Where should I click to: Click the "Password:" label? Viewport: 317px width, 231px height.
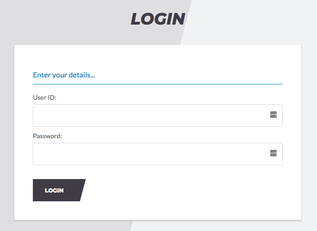coord(48,136)
